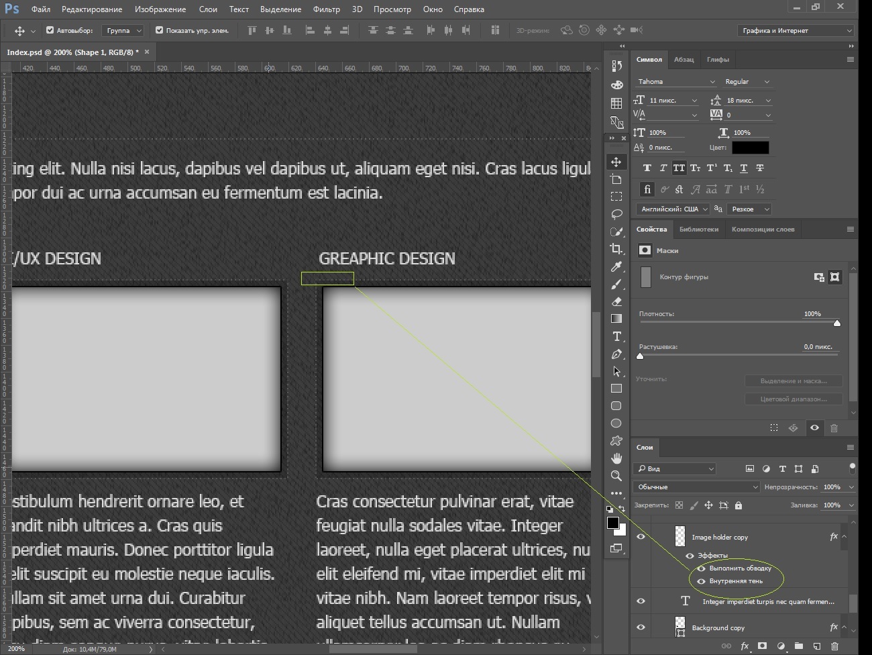This screenshot has width=872, height=655.
Task: Select the Ellipse shape tool
Action: point(616,423)
